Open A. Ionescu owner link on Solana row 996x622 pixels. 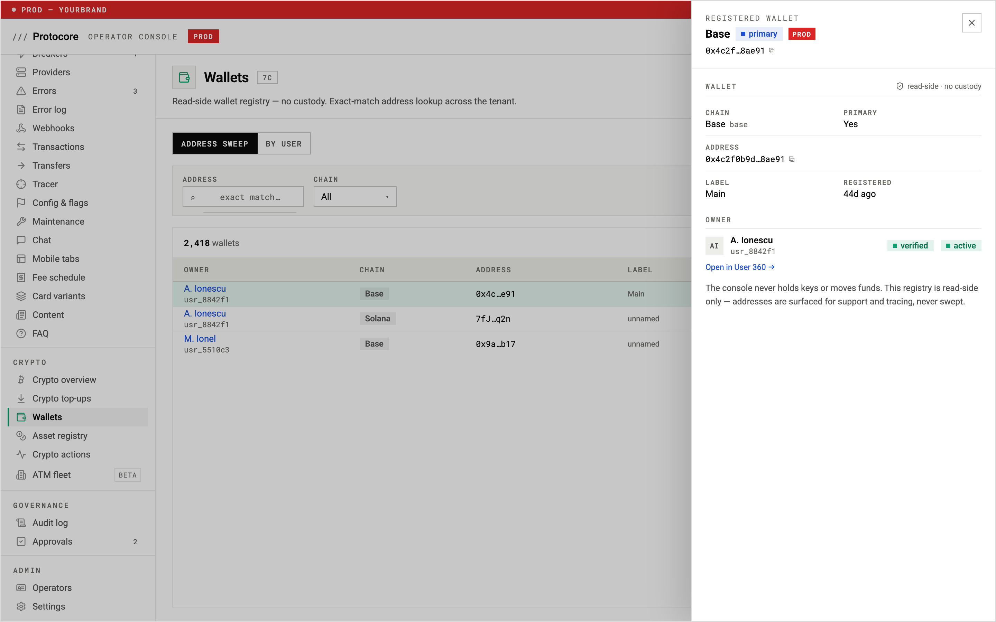(x=204, y=313)
